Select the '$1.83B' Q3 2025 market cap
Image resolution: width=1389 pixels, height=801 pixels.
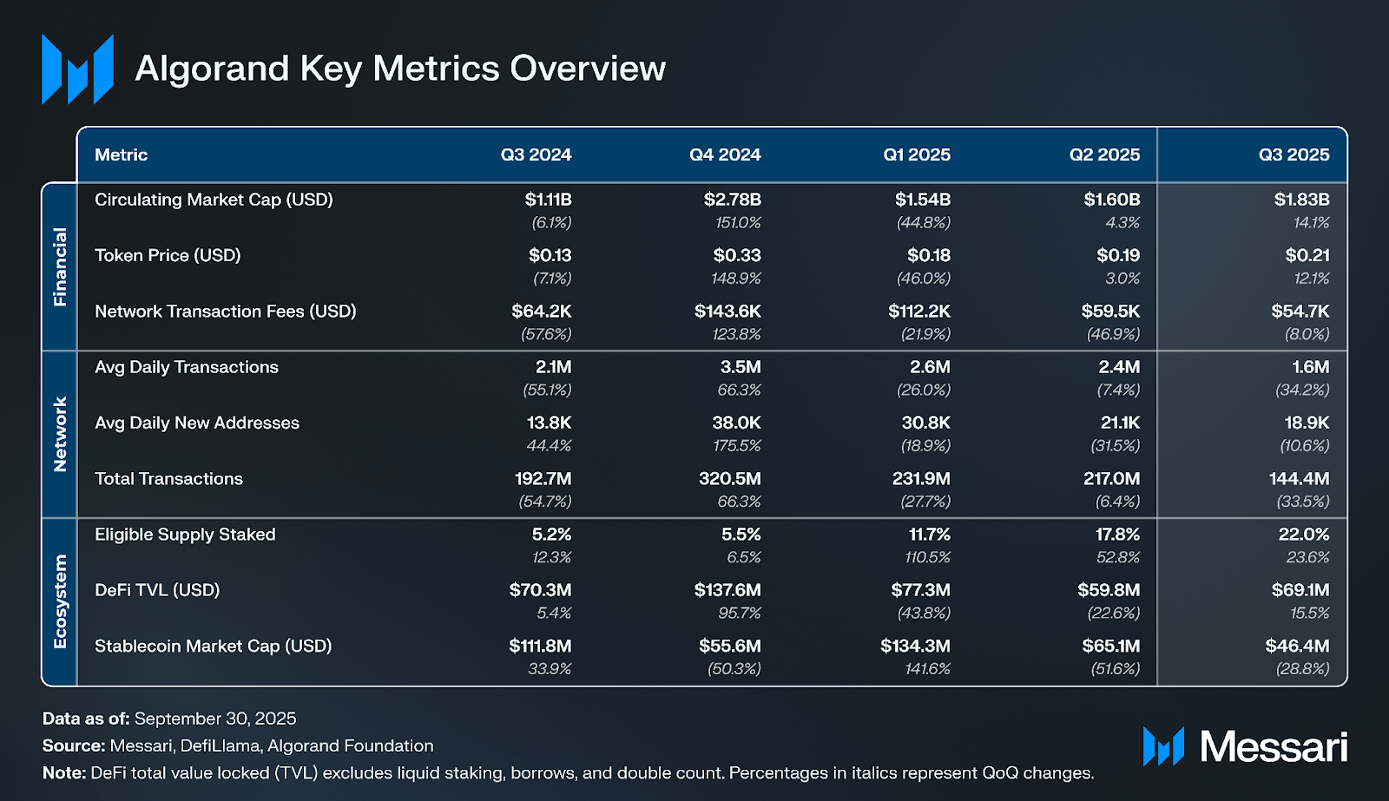1301,200
